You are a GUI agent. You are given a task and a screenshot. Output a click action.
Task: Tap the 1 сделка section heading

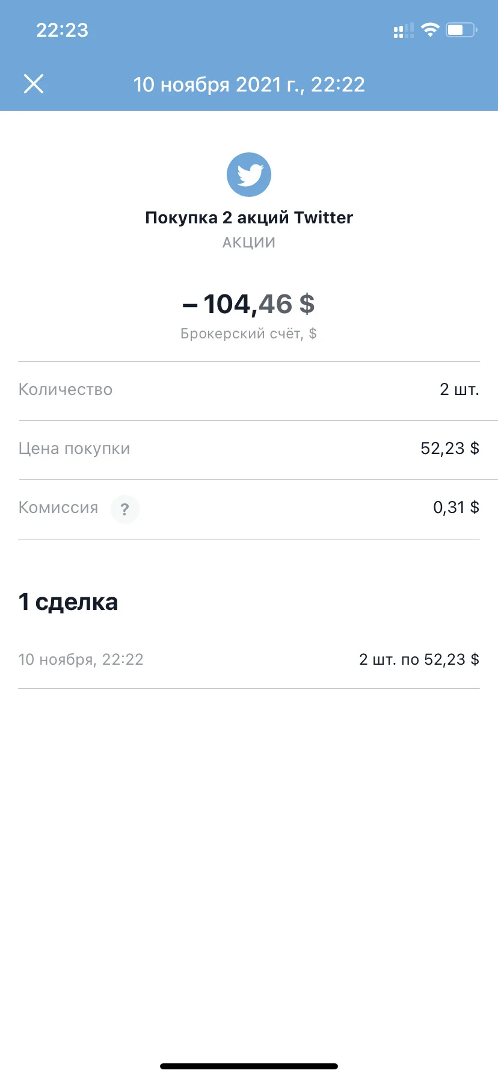click(x=69, y=602)
